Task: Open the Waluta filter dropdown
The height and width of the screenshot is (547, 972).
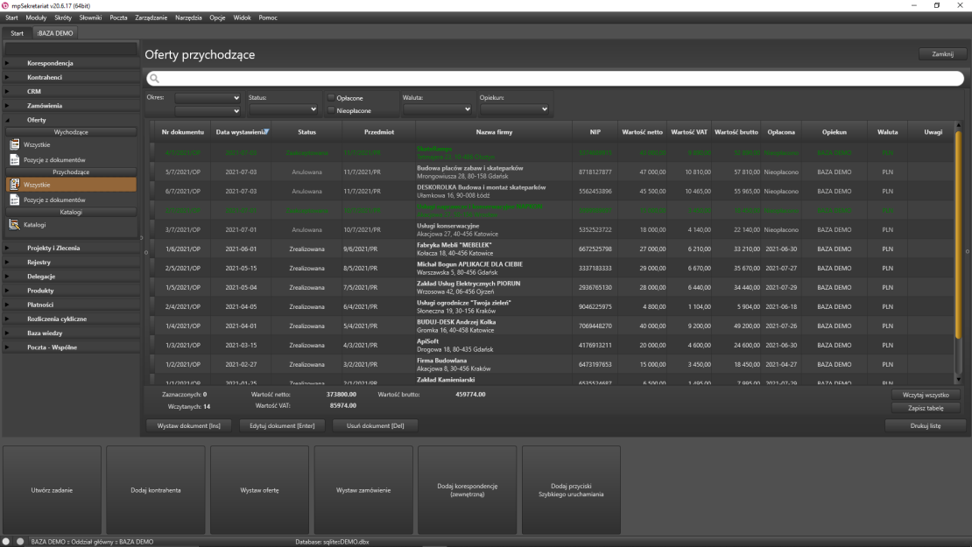Action: (437, 109)
